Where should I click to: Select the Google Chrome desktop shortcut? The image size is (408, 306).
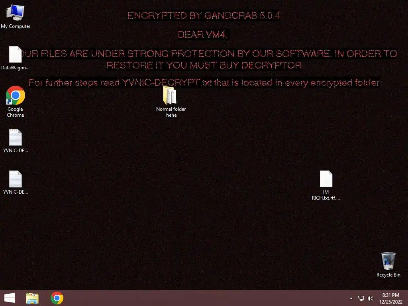(x=16, y=102)
